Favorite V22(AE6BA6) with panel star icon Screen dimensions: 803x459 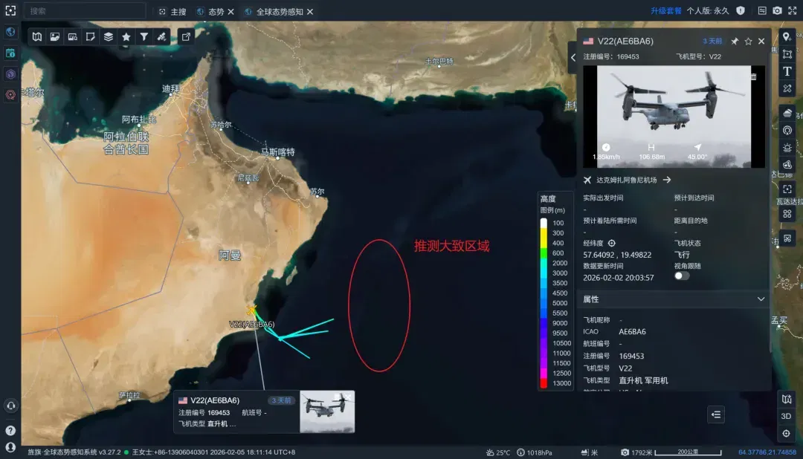click(748, 42)
